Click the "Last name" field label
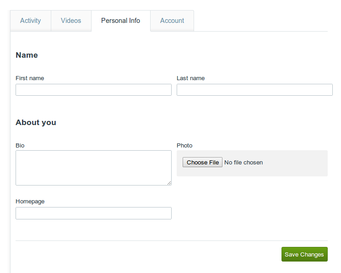The height and width of the screenshot is (273, 341). [x=190, y=78]
